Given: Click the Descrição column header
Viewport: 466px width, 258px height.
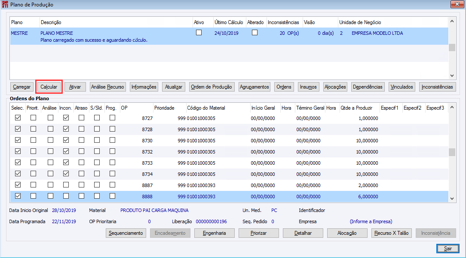Looking at the screenshot, I should tap(116, 22).
